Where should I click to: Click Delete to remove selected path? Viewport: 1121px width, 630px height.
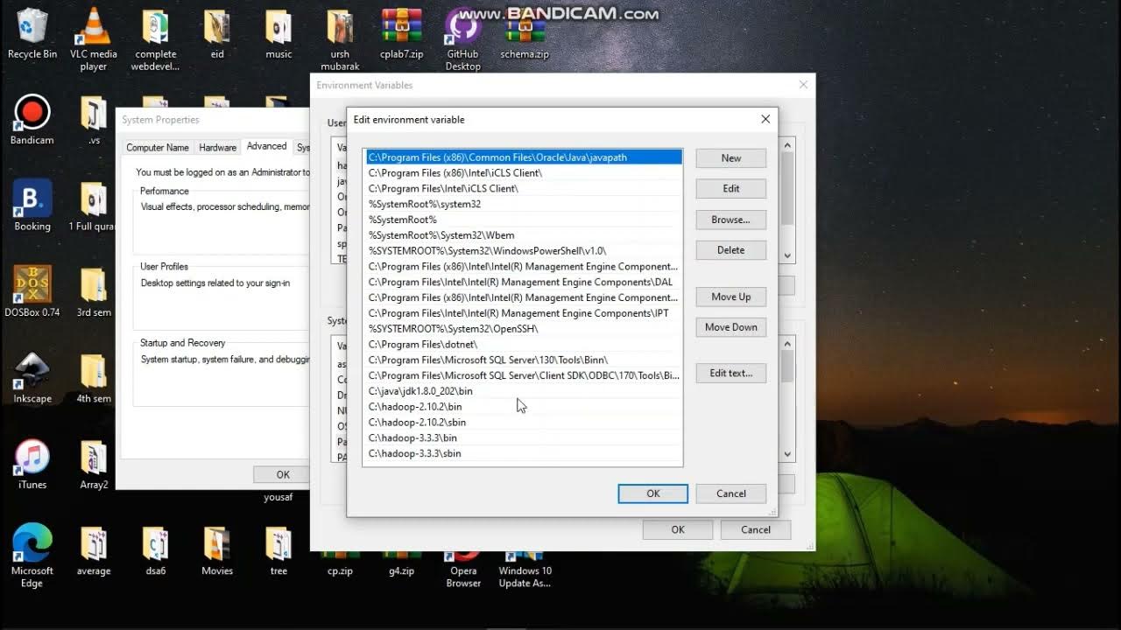coord(731,250)
